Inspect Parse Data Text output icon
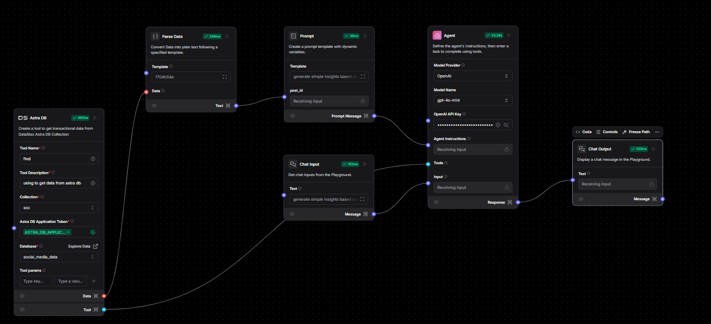Screen dimensions: 711x324 click(228, 106)
